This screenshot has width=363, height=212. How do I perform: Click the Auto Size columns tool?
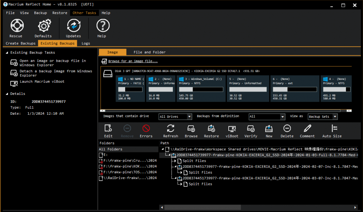coord(332,131)
